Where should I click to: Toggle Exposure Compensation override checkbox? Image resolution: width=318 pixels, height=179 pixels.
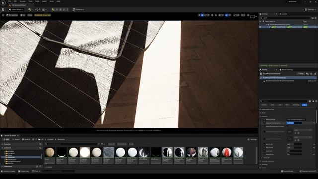264,123
